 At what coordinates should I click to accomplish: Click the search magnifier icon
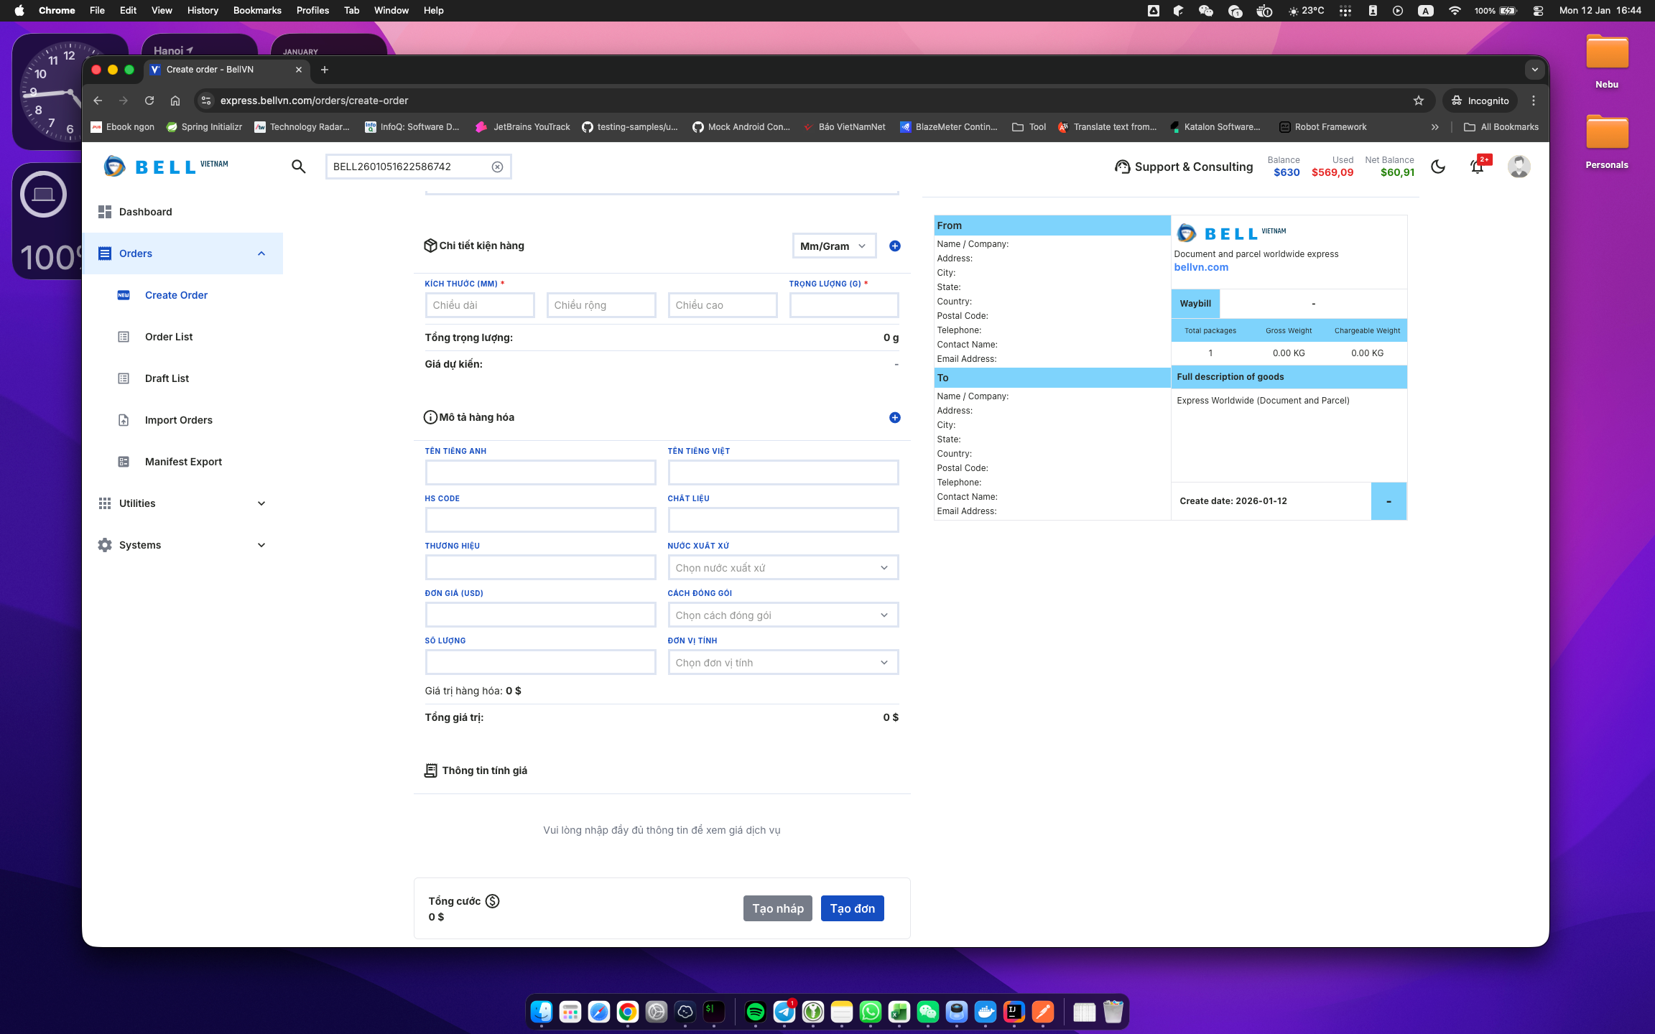tap(299, 167)
